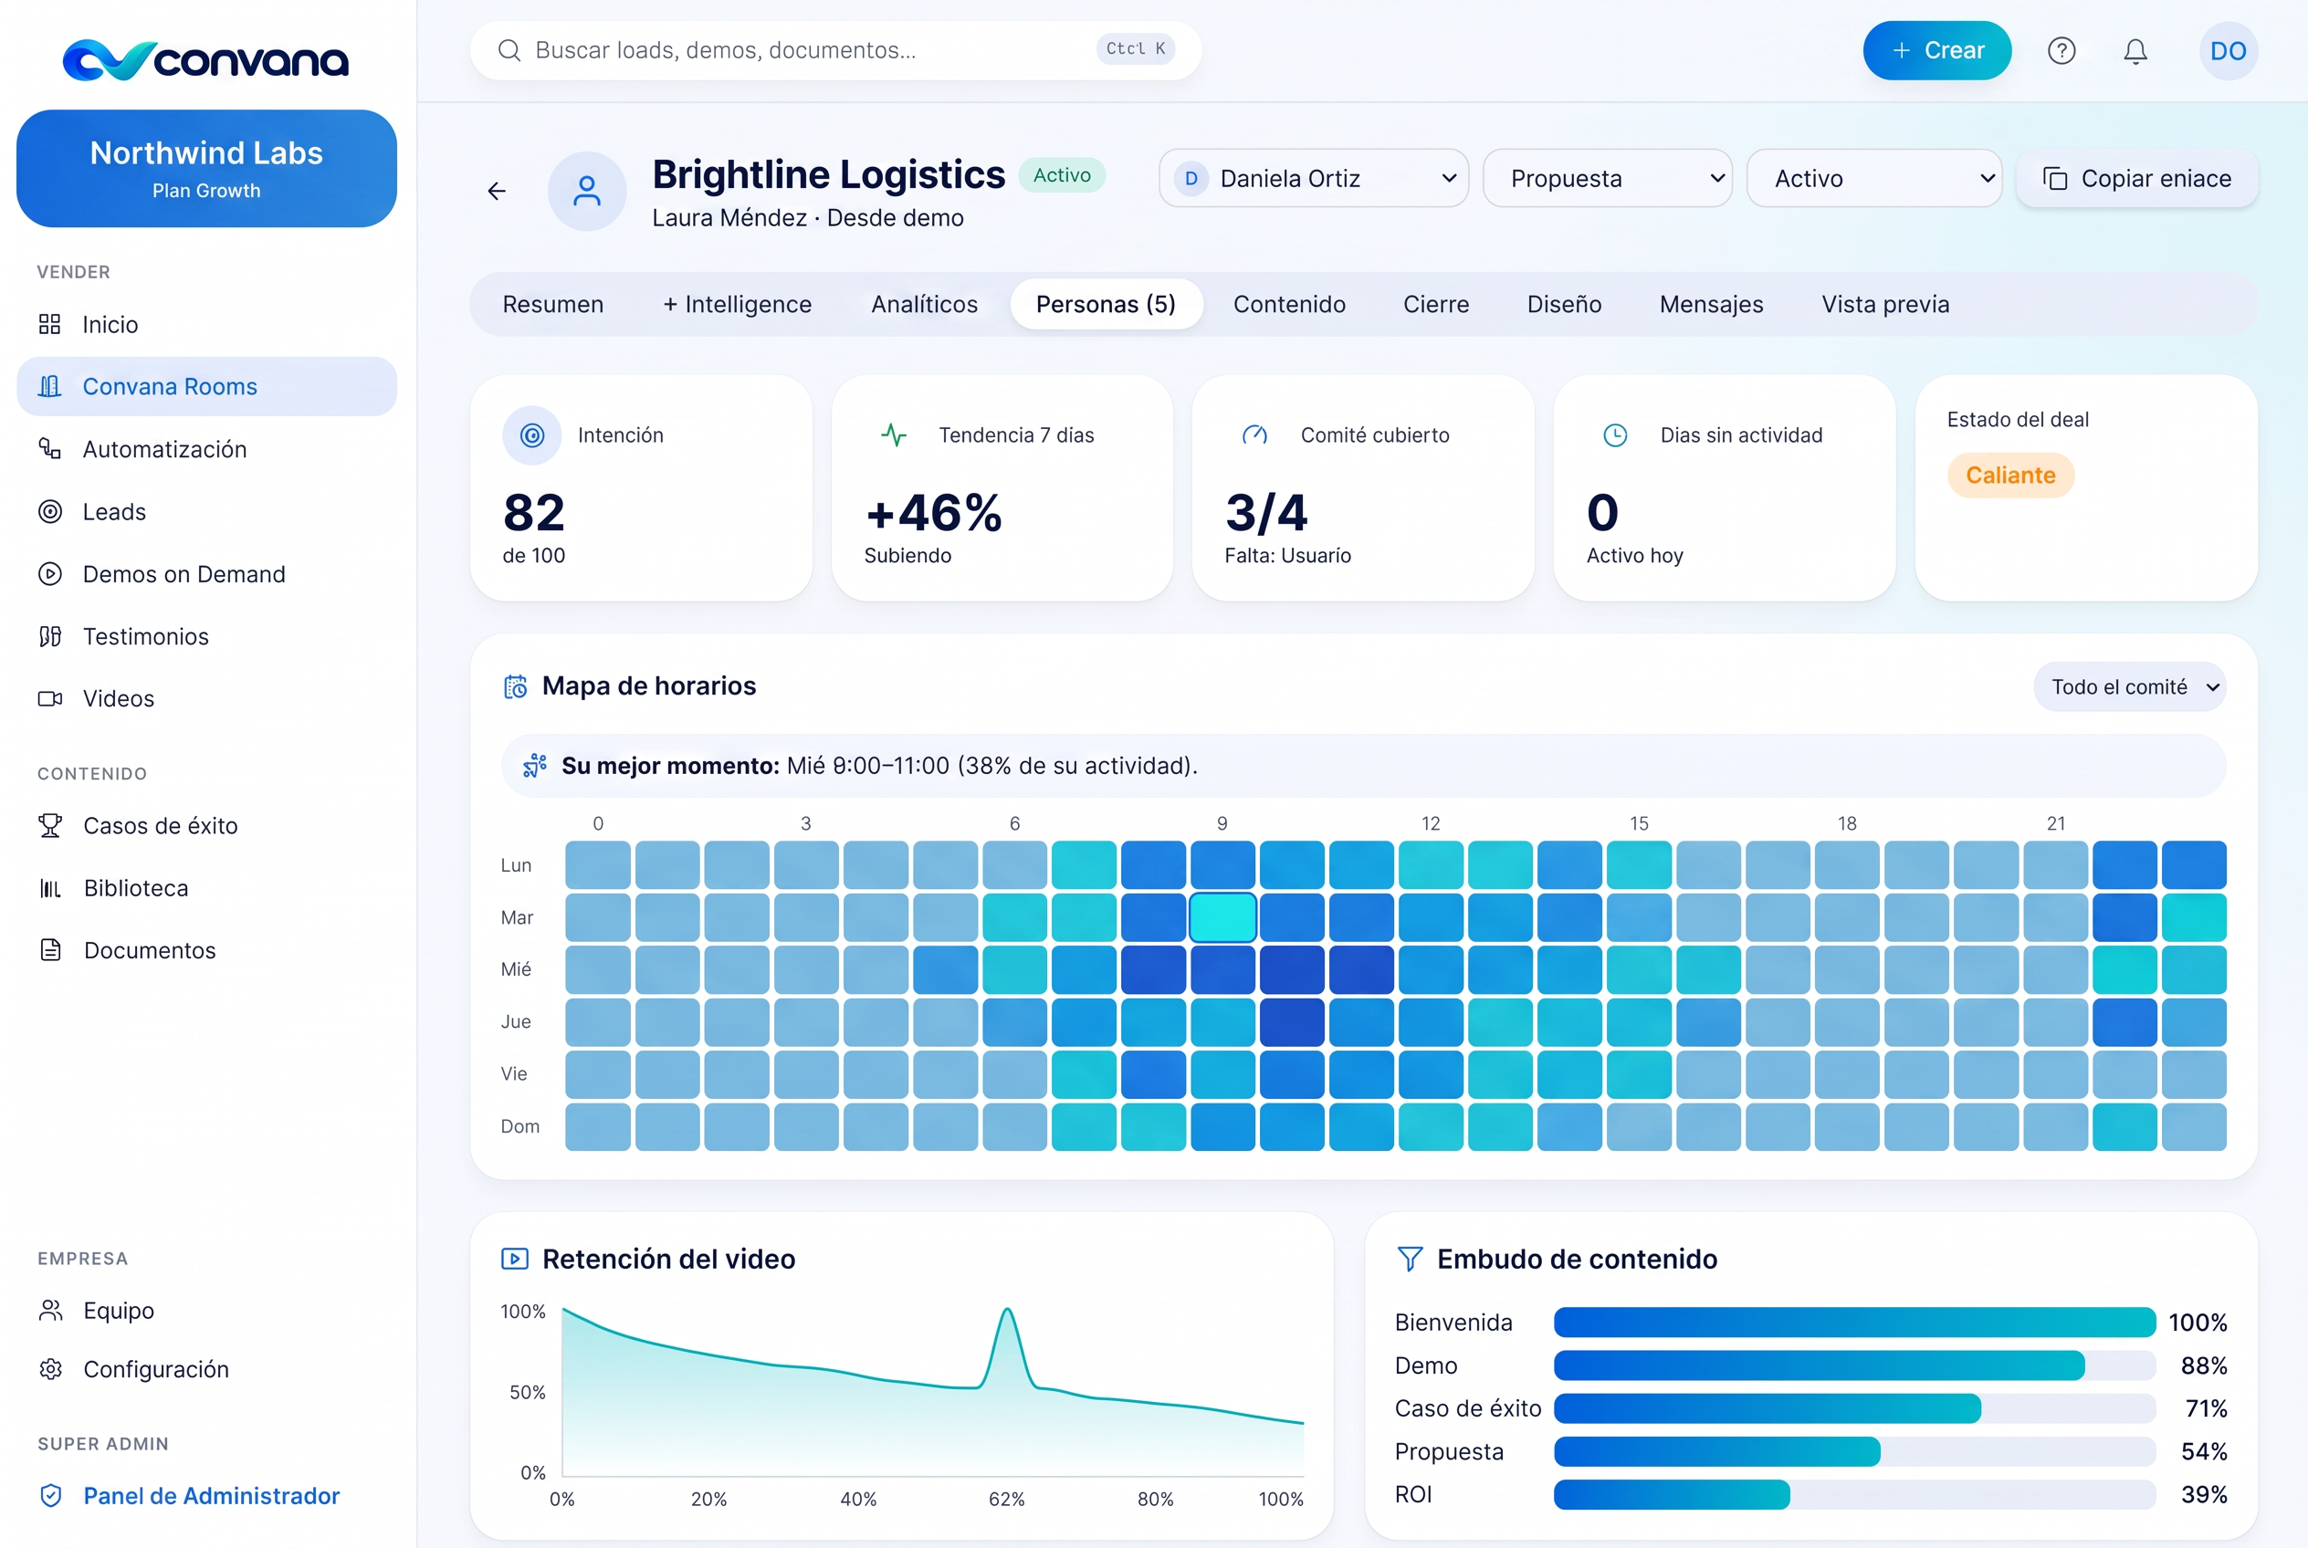Select the highlighted Mar 9:00 heatmap cell
The width and height of the screenshot is (2308, 1548).
[1222, 917]
